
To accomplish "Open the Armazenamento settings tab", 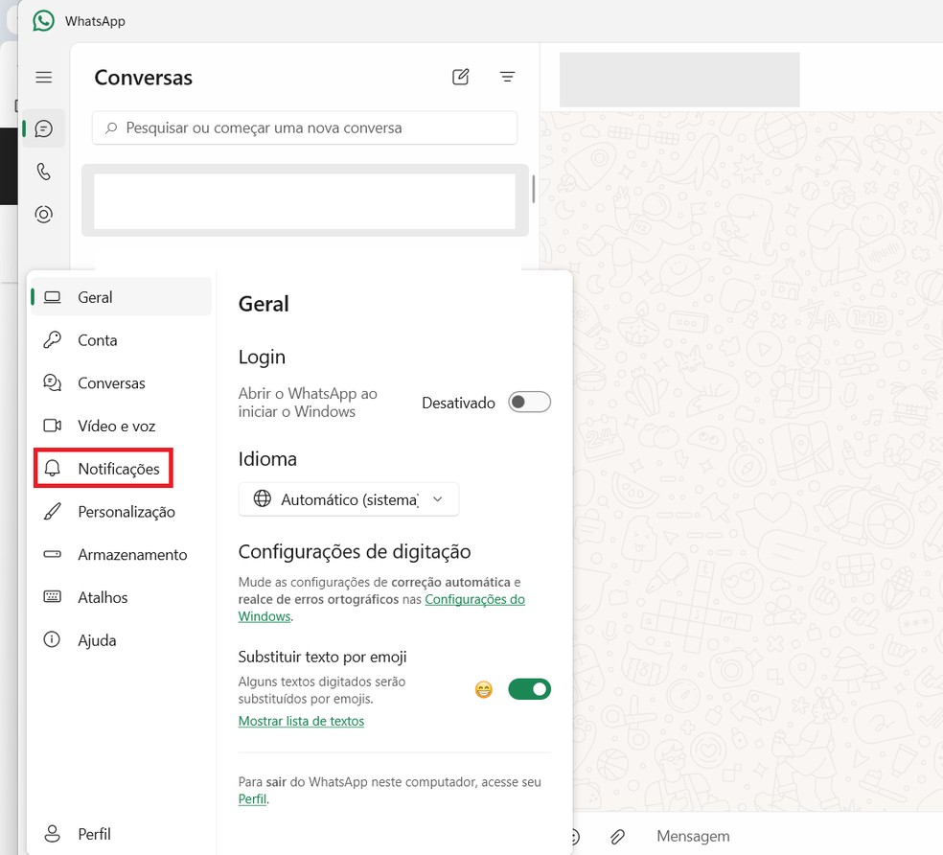I will pyautogui.click(x=121, y=555).
